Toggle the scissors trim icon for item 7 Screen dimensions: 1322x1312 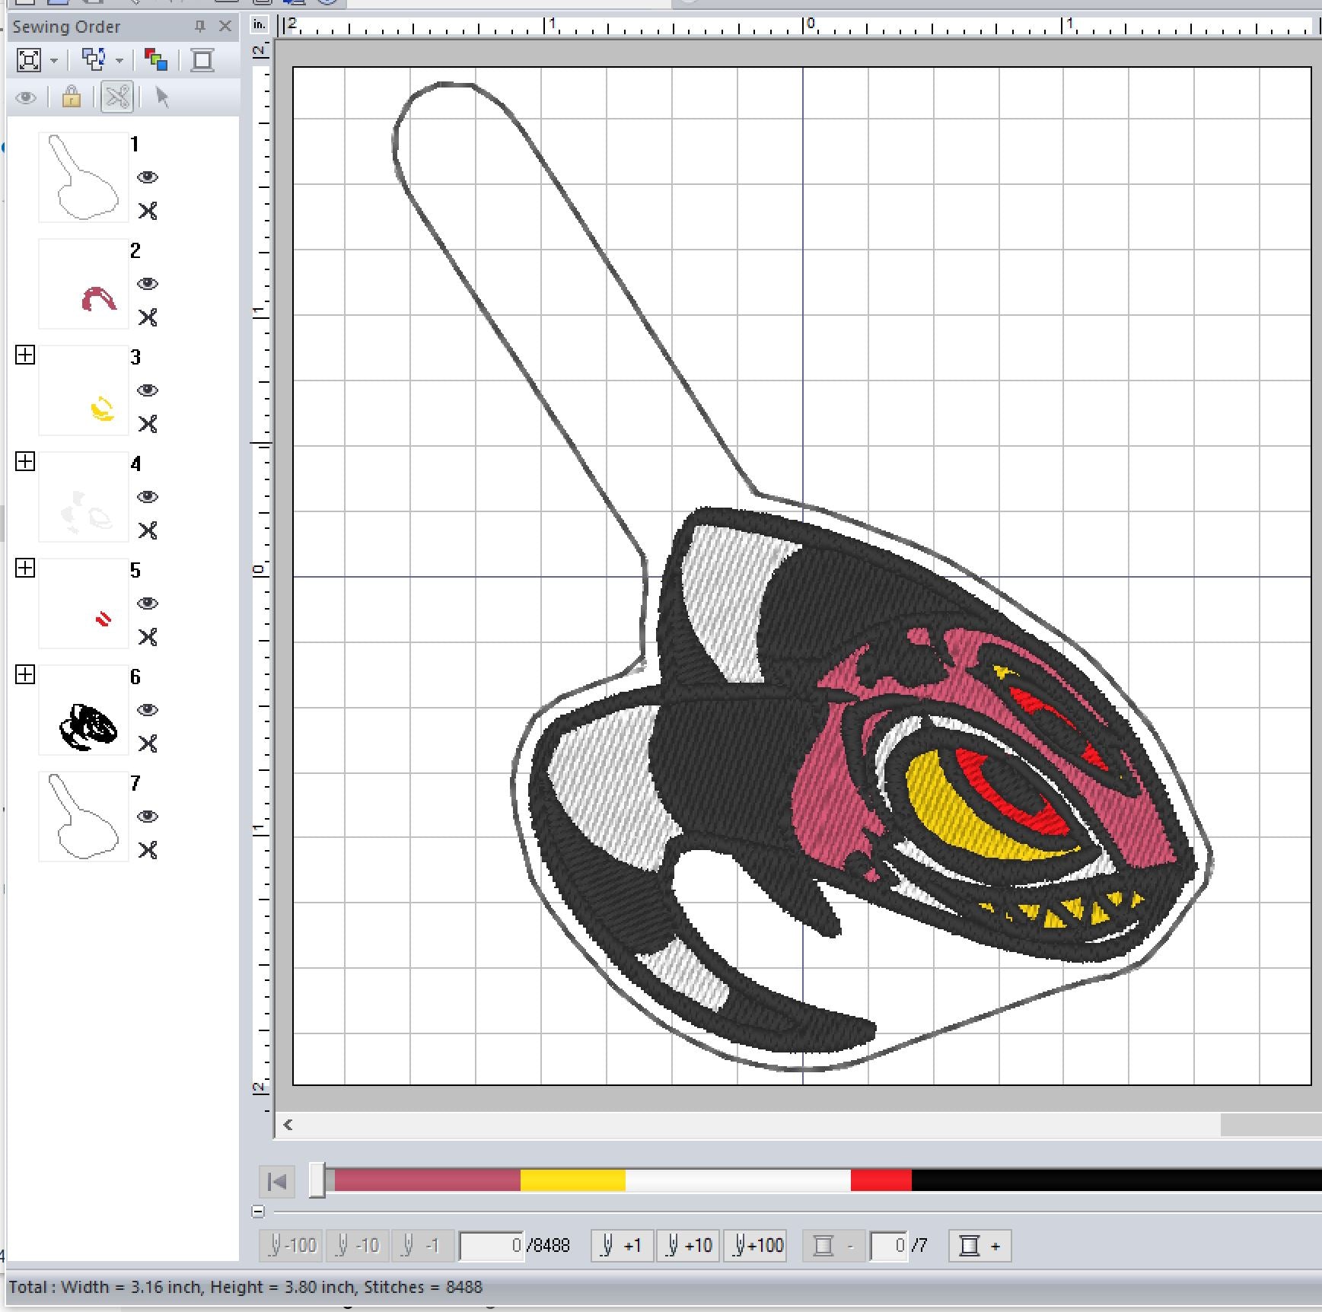pos(148,850)
